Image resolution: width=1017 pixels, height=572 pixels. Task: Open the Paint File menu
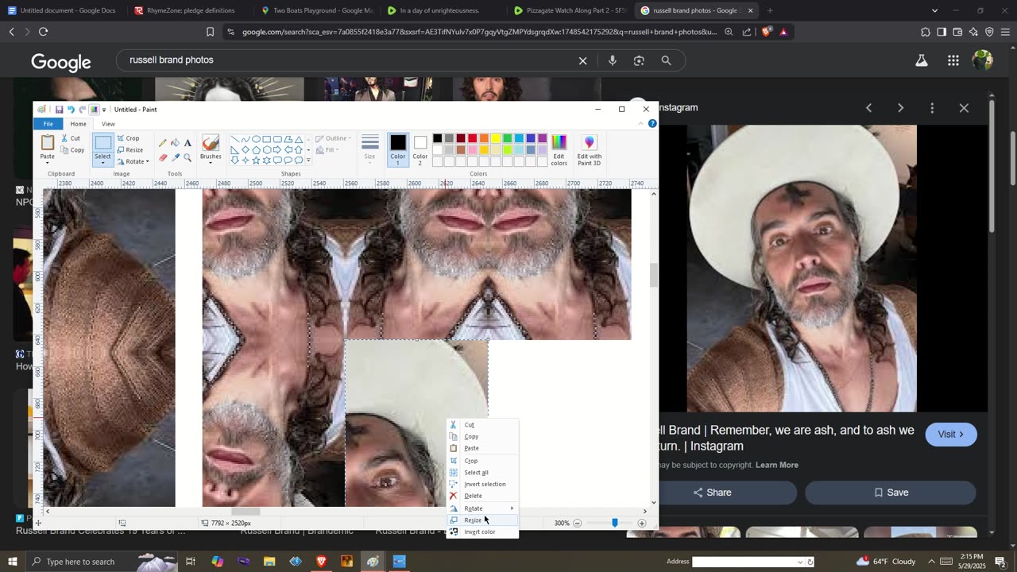coord(48,124)
